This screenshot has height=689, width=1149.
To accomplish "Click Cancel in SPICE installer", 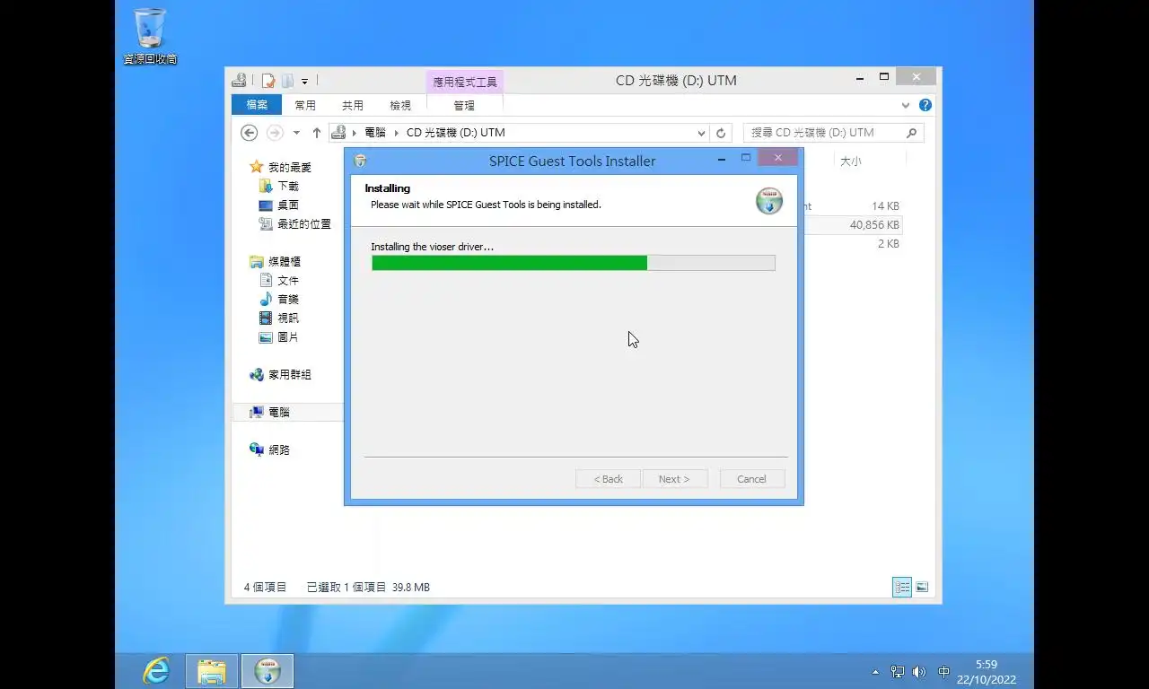I will coord(752,479).
